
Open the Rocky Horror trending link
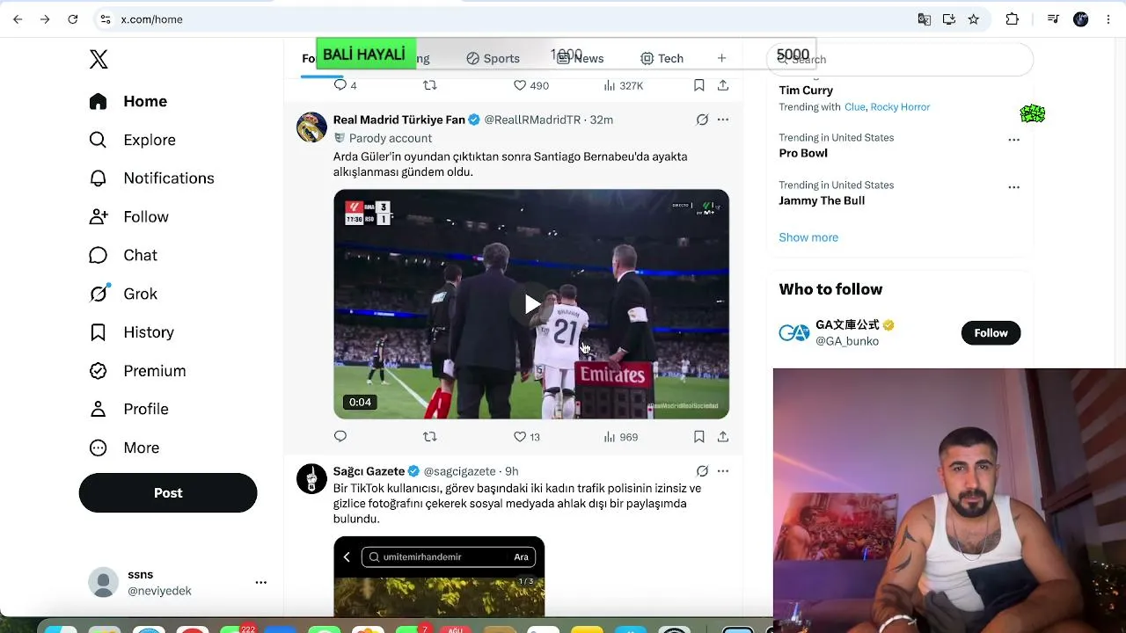coord(900,107)
